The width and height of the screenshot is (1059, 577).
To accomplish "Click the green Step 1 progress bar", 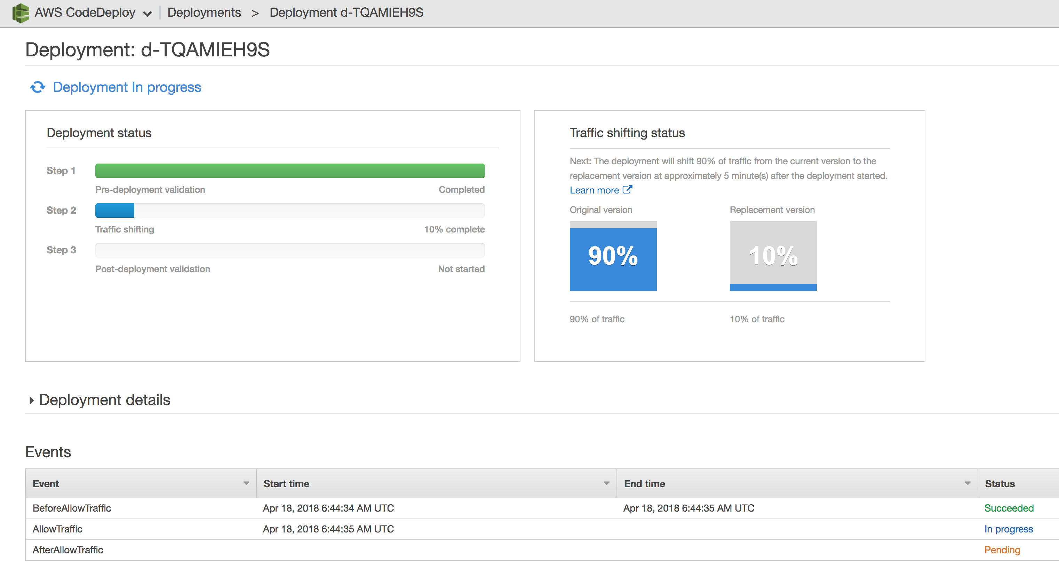I will tap(290, 171).
